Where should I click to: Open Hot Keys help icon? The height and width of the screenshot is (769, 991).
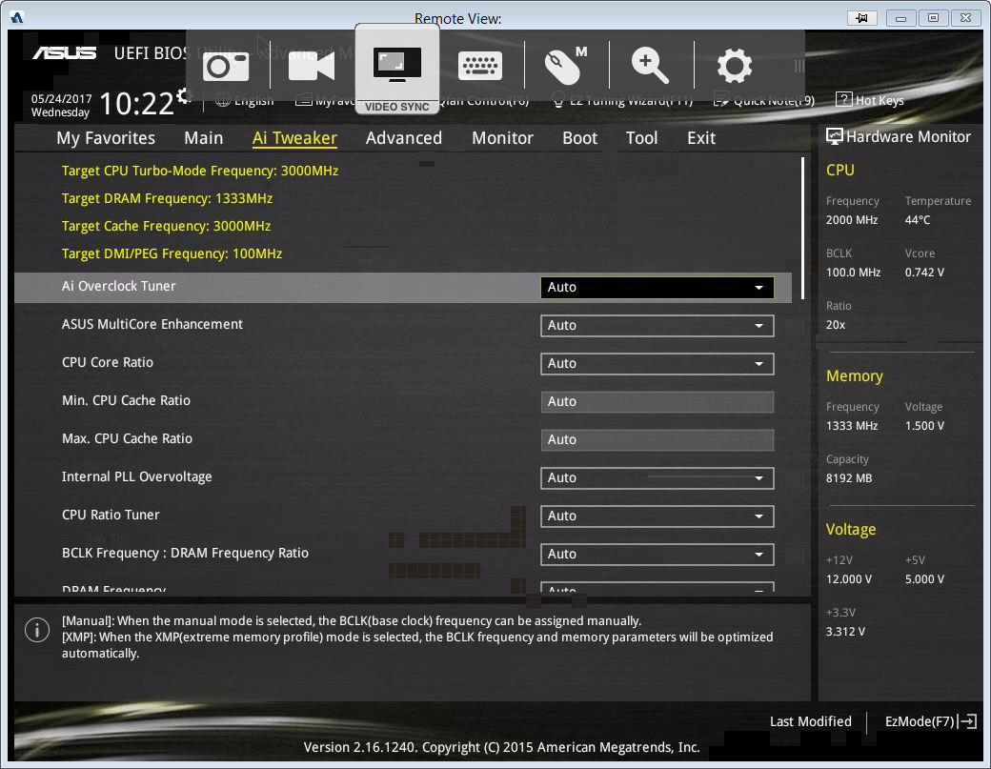tap(843, 99)
